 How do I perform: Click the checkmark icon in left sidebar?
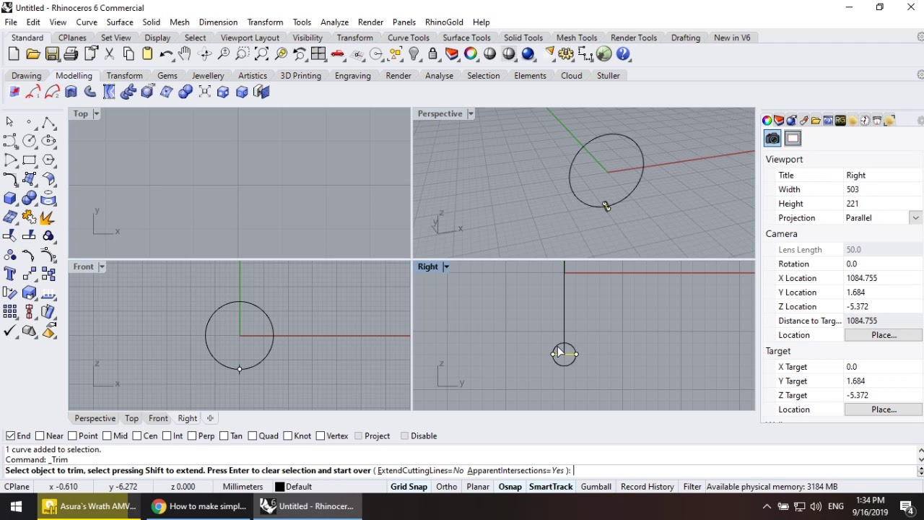coord(10,331)
